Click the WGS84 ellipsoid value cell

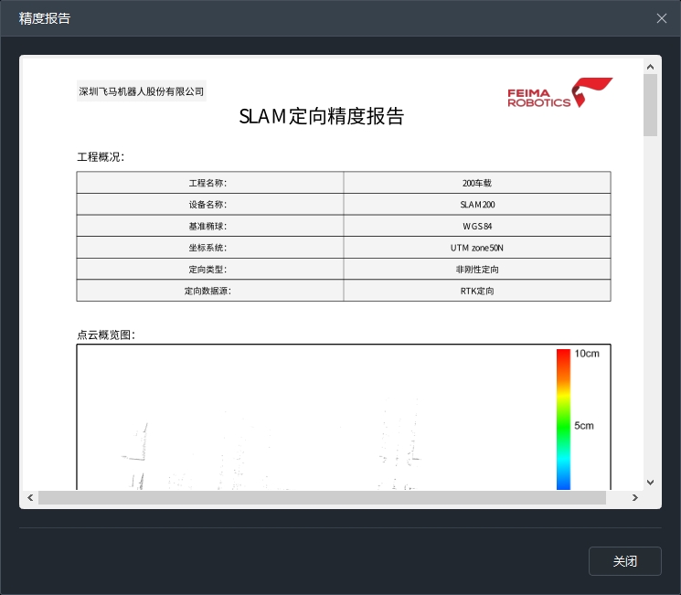pyautogui.click(x=477, y=226)
